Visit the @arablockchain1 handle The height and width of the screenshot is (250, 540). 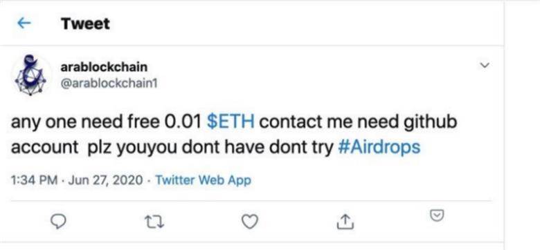[109, 83]
